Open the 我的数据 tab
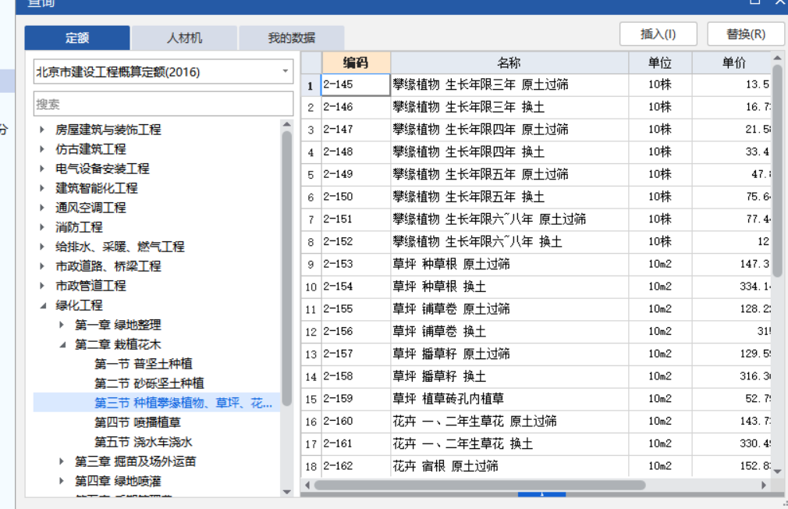 [x=292, y=37]
